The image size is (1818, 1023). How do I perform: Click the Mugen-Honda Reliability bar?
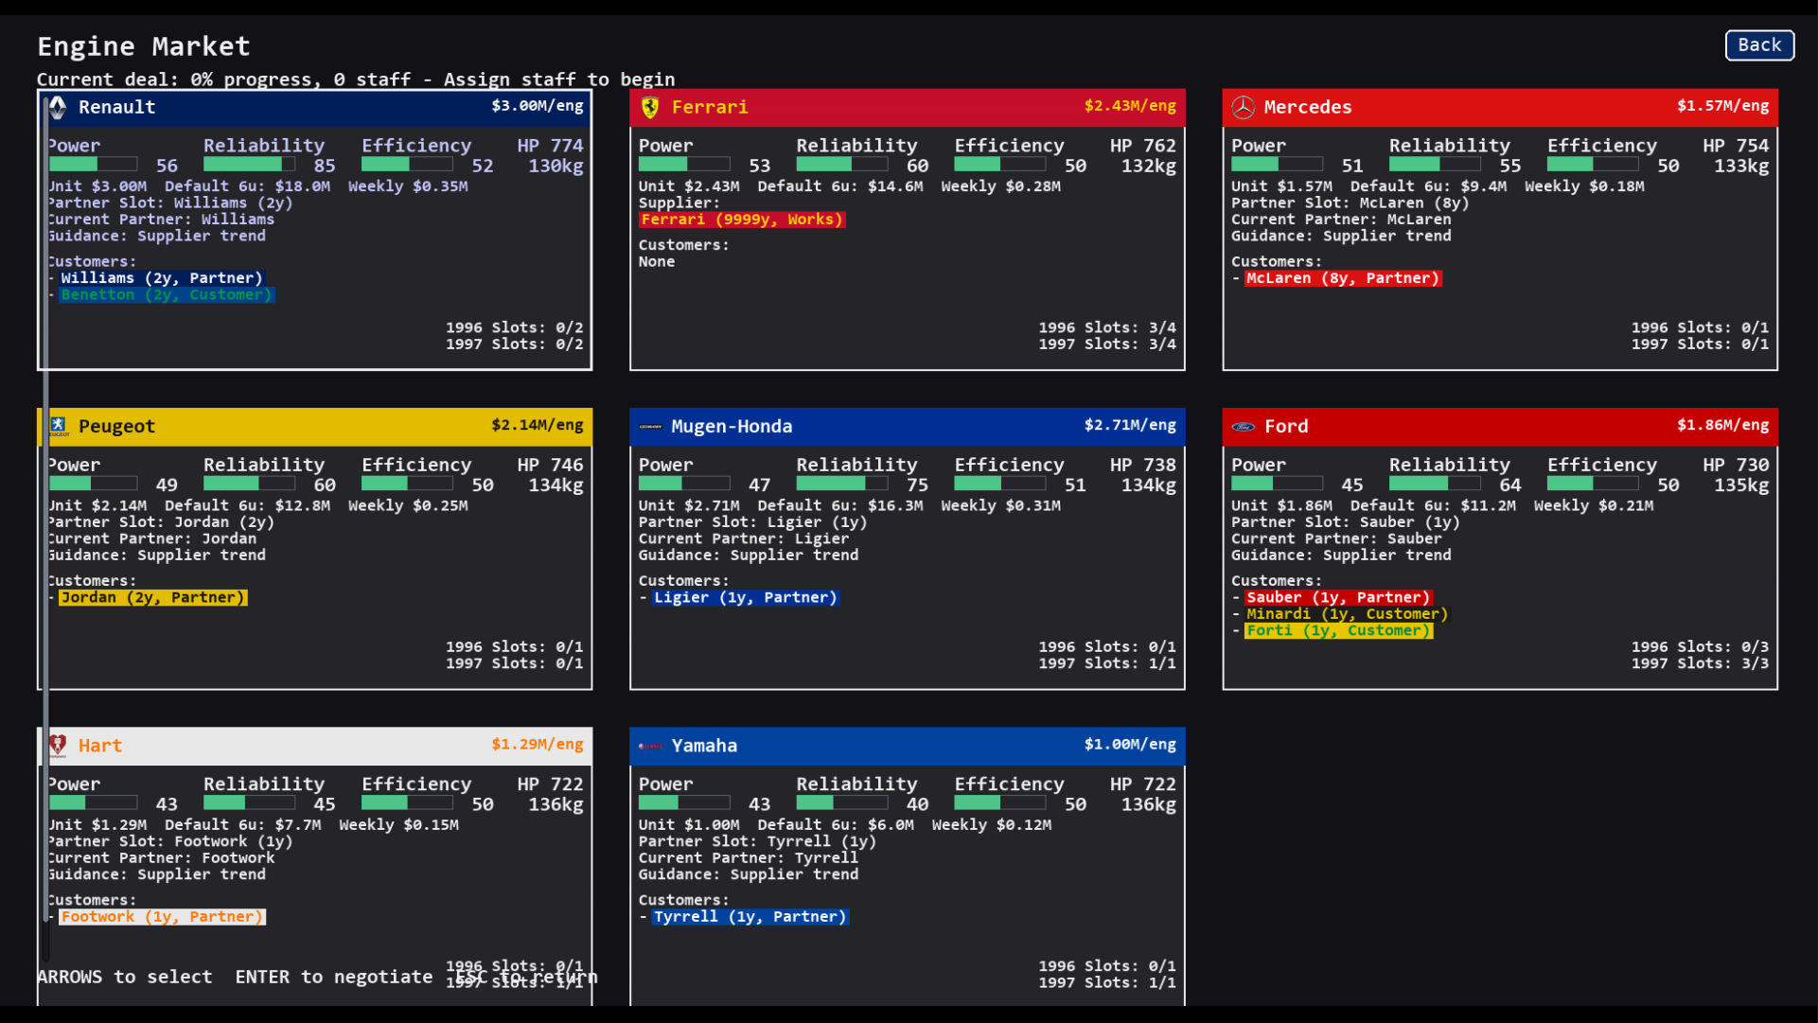841,484
